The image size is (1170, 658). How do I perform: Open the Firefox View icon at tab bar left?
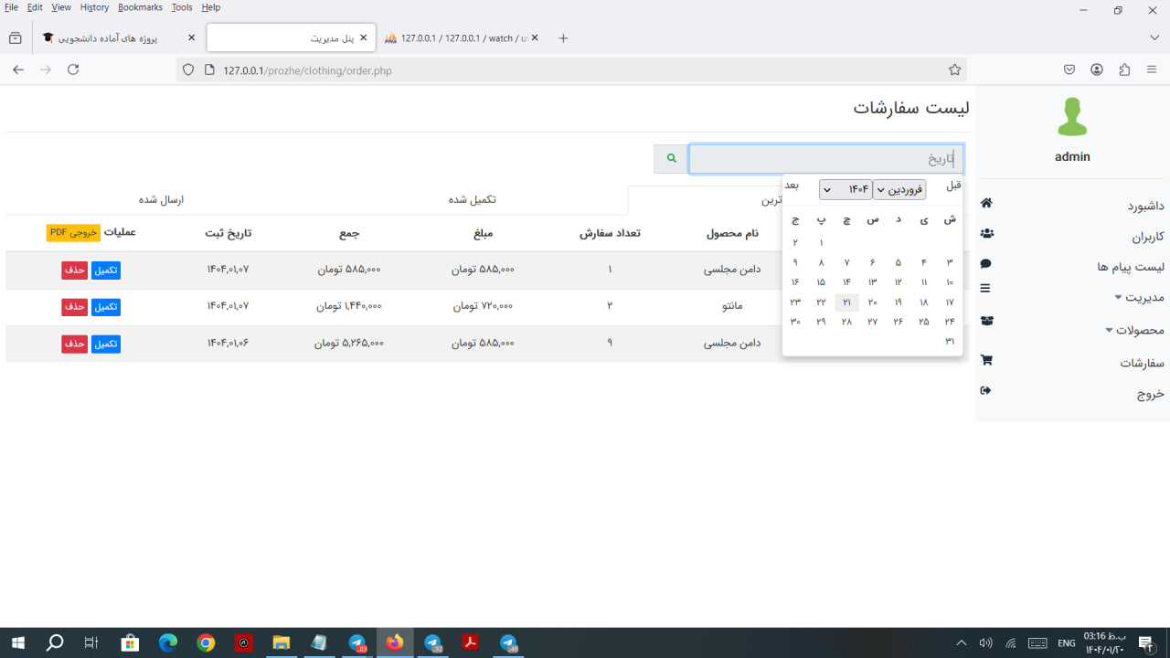[15, 38]
